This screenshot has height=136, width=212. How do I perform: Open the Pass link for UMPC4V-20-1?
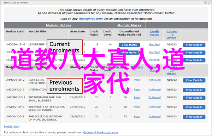coord(137,117)
